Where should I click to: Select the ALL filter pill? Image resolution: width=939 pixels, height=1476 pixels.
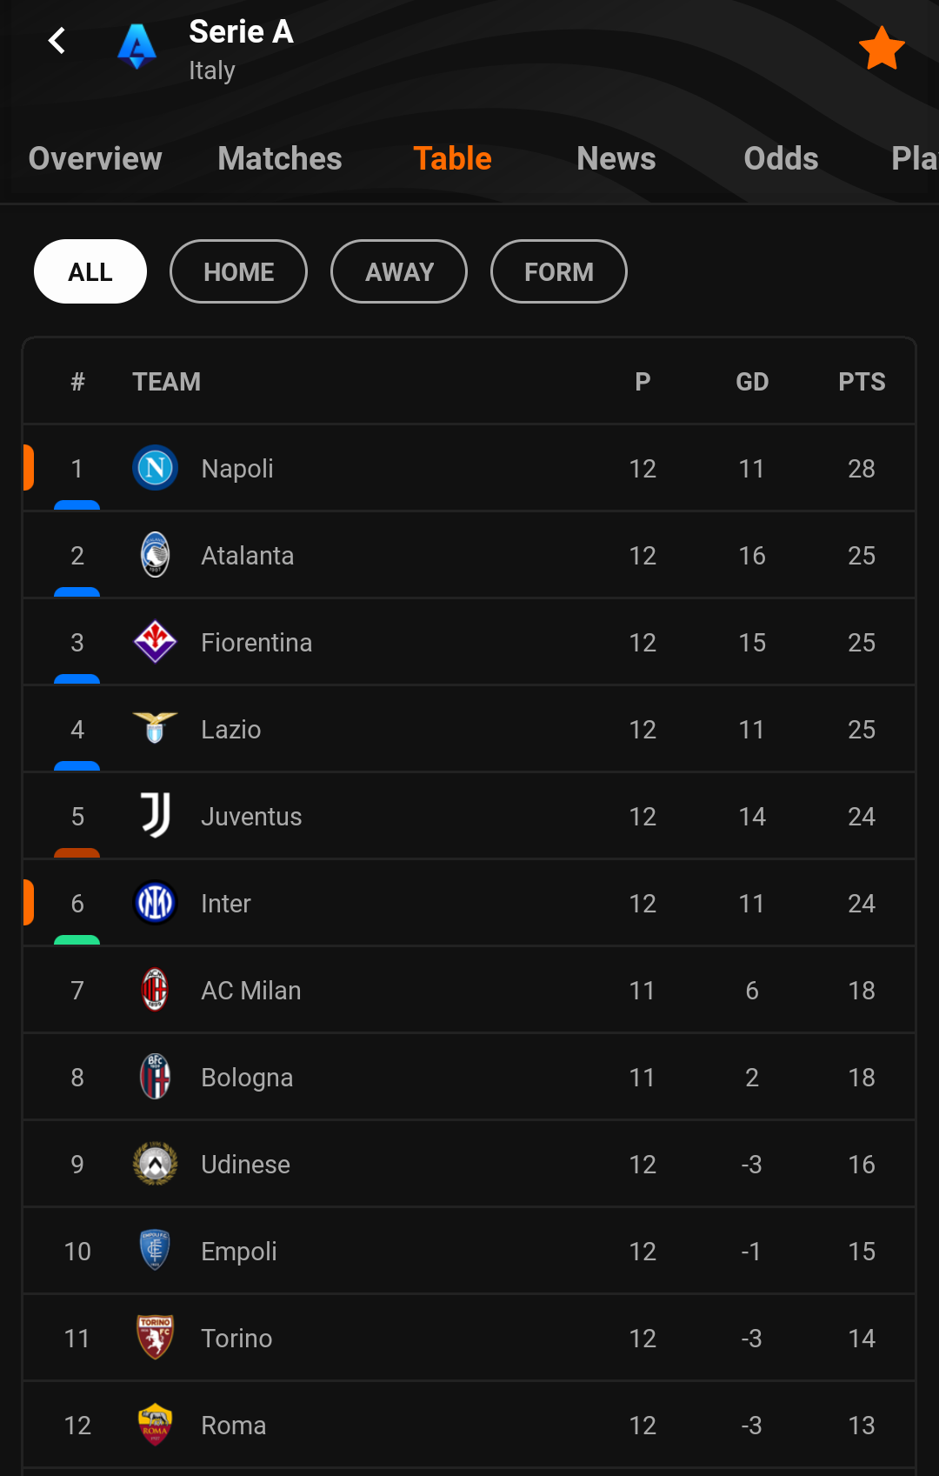tap(90, 271)
